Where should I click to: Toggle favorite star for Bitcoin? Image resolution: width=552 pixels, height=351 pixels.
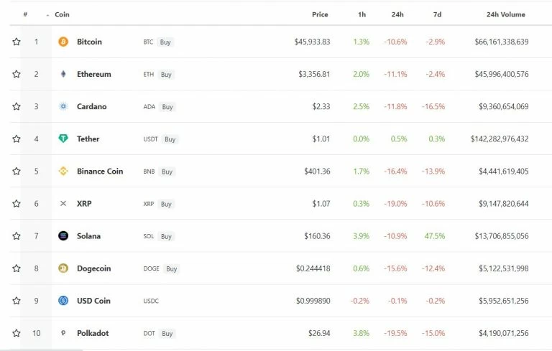tap(17, 42)
